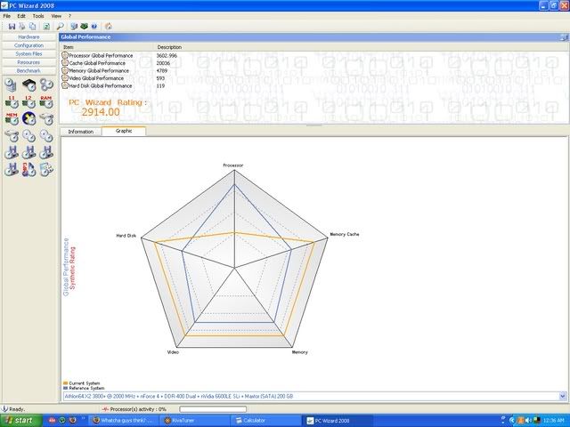
Task: Click the Reference System legend swatch
Action: 65,388
